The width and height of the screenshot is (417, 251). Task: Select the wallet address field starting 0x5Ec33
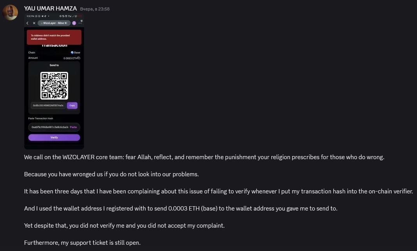(x=48, y=105)
